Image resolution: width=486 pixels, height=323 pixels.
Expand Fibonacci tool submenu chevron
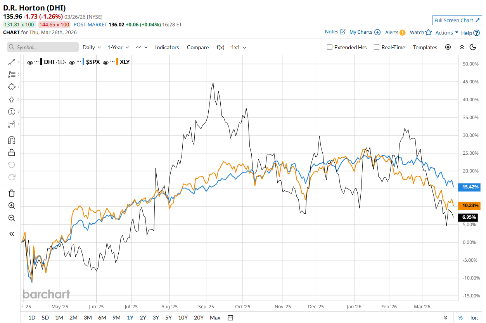19,74
